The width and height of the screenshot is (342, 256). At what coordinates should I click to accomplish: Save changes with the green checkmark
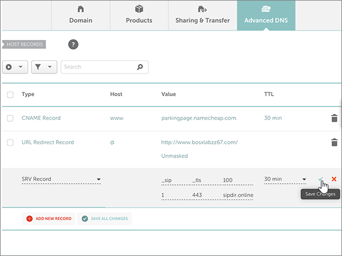pyautogui.click(x=321, y=179)
